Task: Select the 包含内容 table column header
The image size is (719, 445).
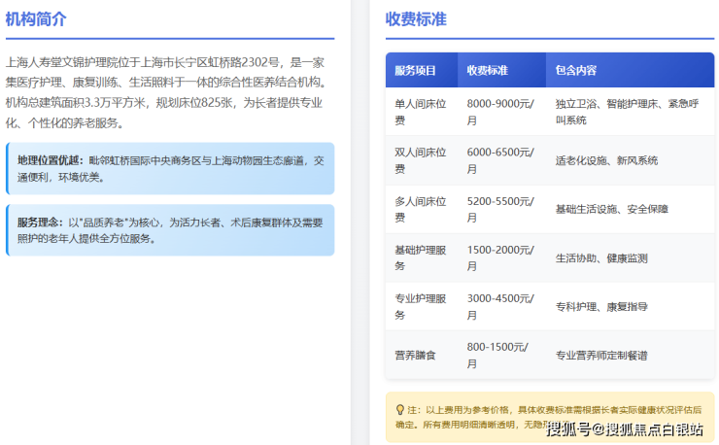Action: pyautogui.click(x=575, y=71)
